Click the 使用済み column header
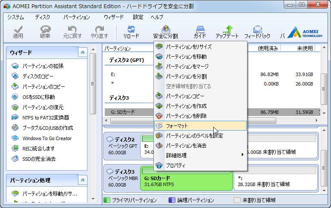Viewport: 331px width, 208px height. (x=268, y=49)
